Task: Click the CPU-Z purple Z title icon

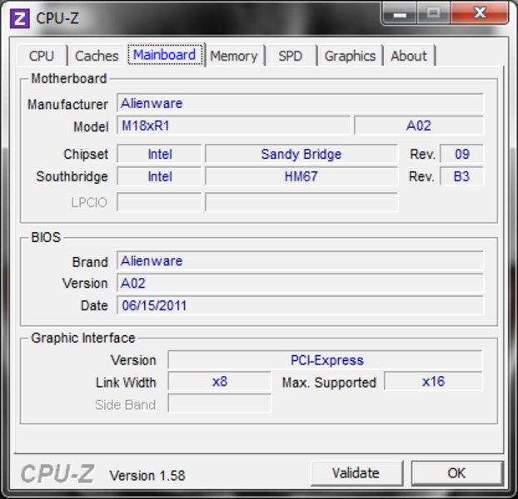Action: click(20, 18)
